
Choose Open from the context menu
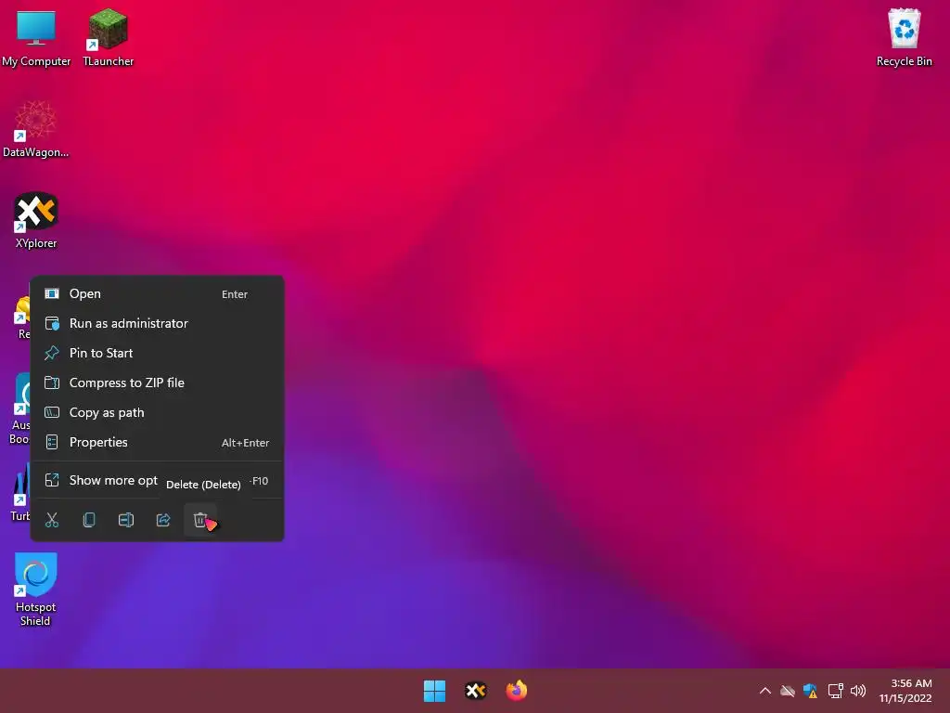157,294
